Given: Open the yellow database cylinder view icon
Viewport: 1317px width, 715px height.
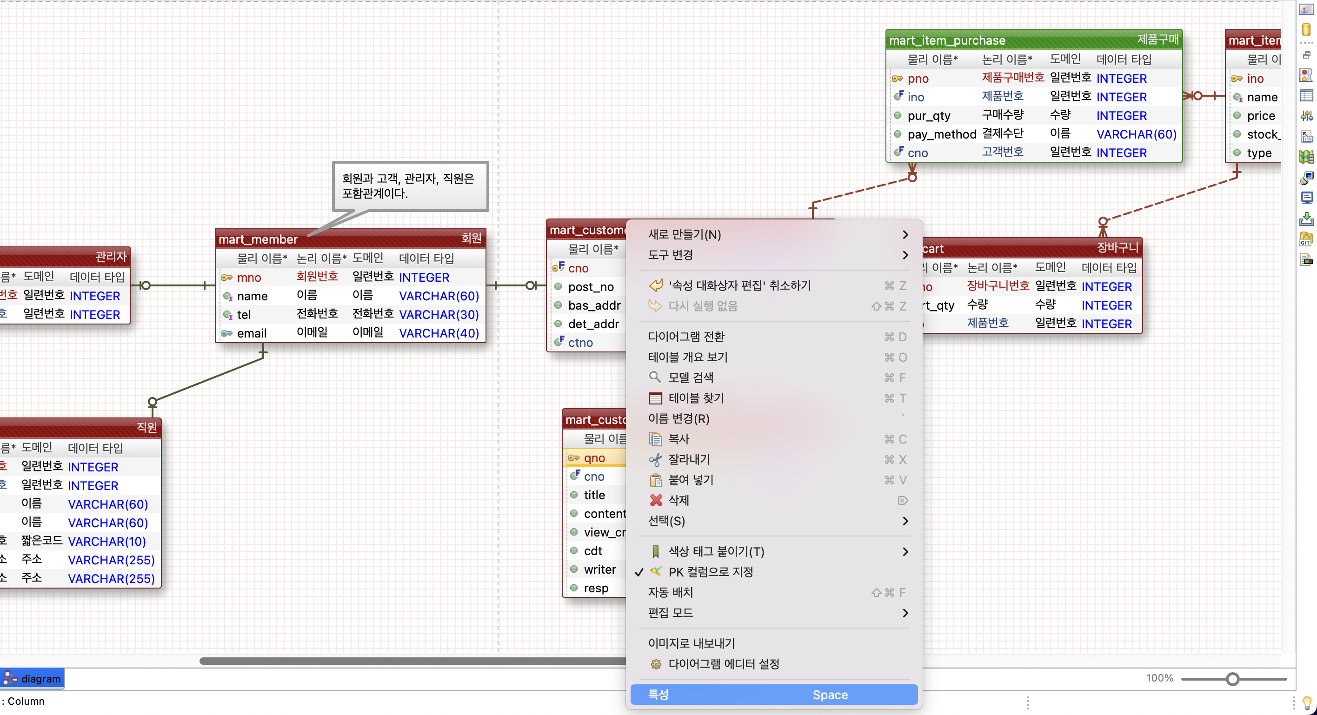Looking at the screenshot, I should click(1306, 30).
